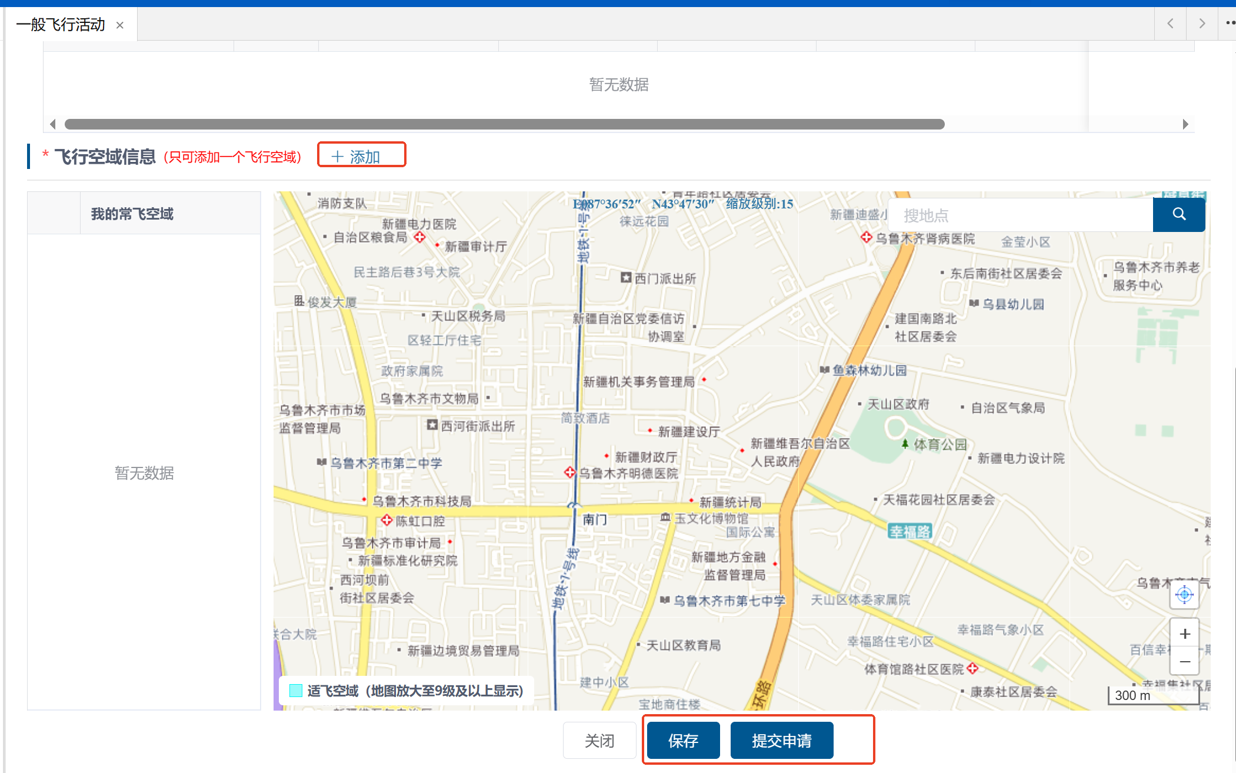Screen dimensions: 1236x773
Task: Click the 保存 button
Action: (683, 741)
